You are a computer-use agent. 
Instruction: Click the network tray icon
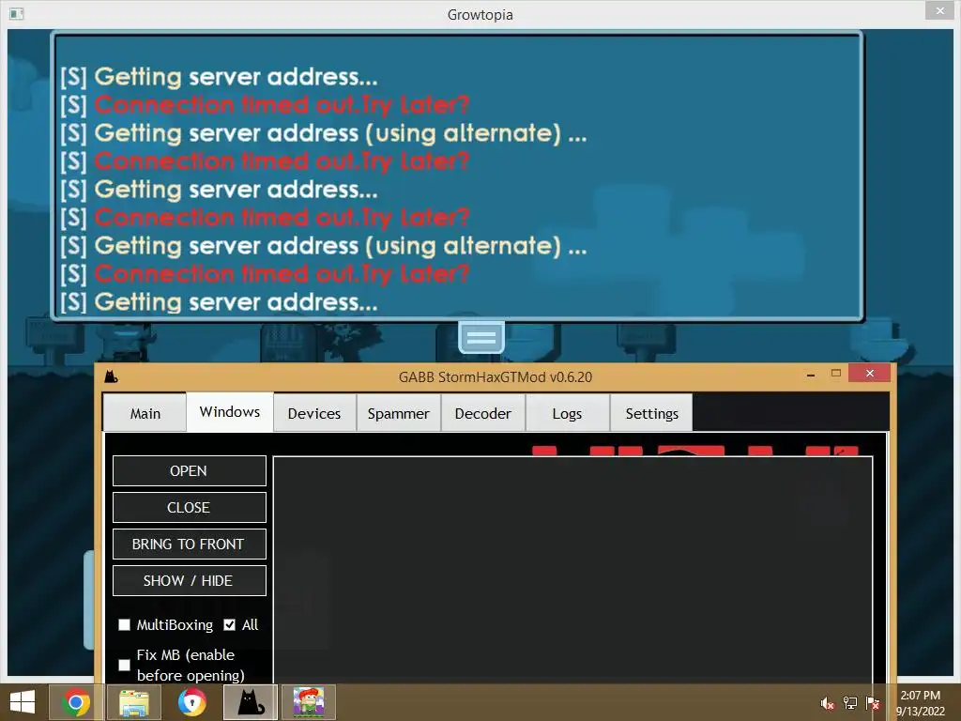[x=850, y=703]
